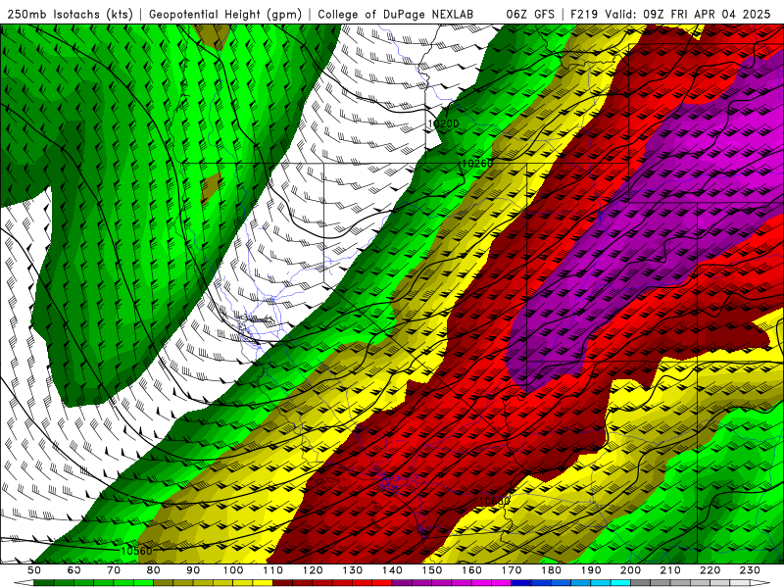Image resolution: width=784 pixels, height=588 pixels.
Task: Select the purple swatch starting at 140
Action: [402, 583]
